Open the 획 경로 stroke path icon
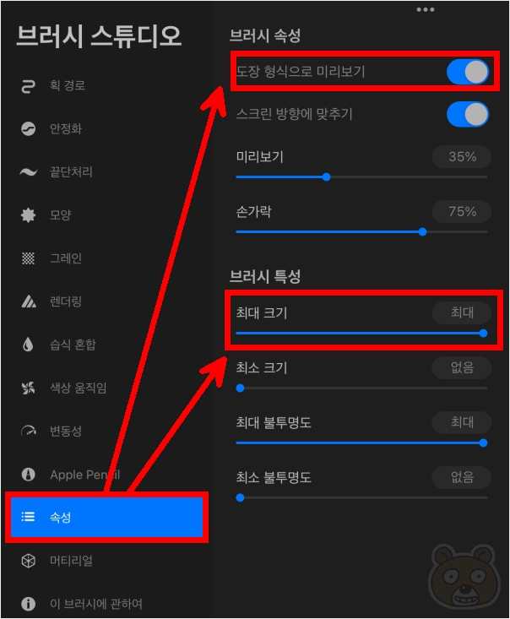The height and width of the screenshot is (619, 510). click(28, 85)
